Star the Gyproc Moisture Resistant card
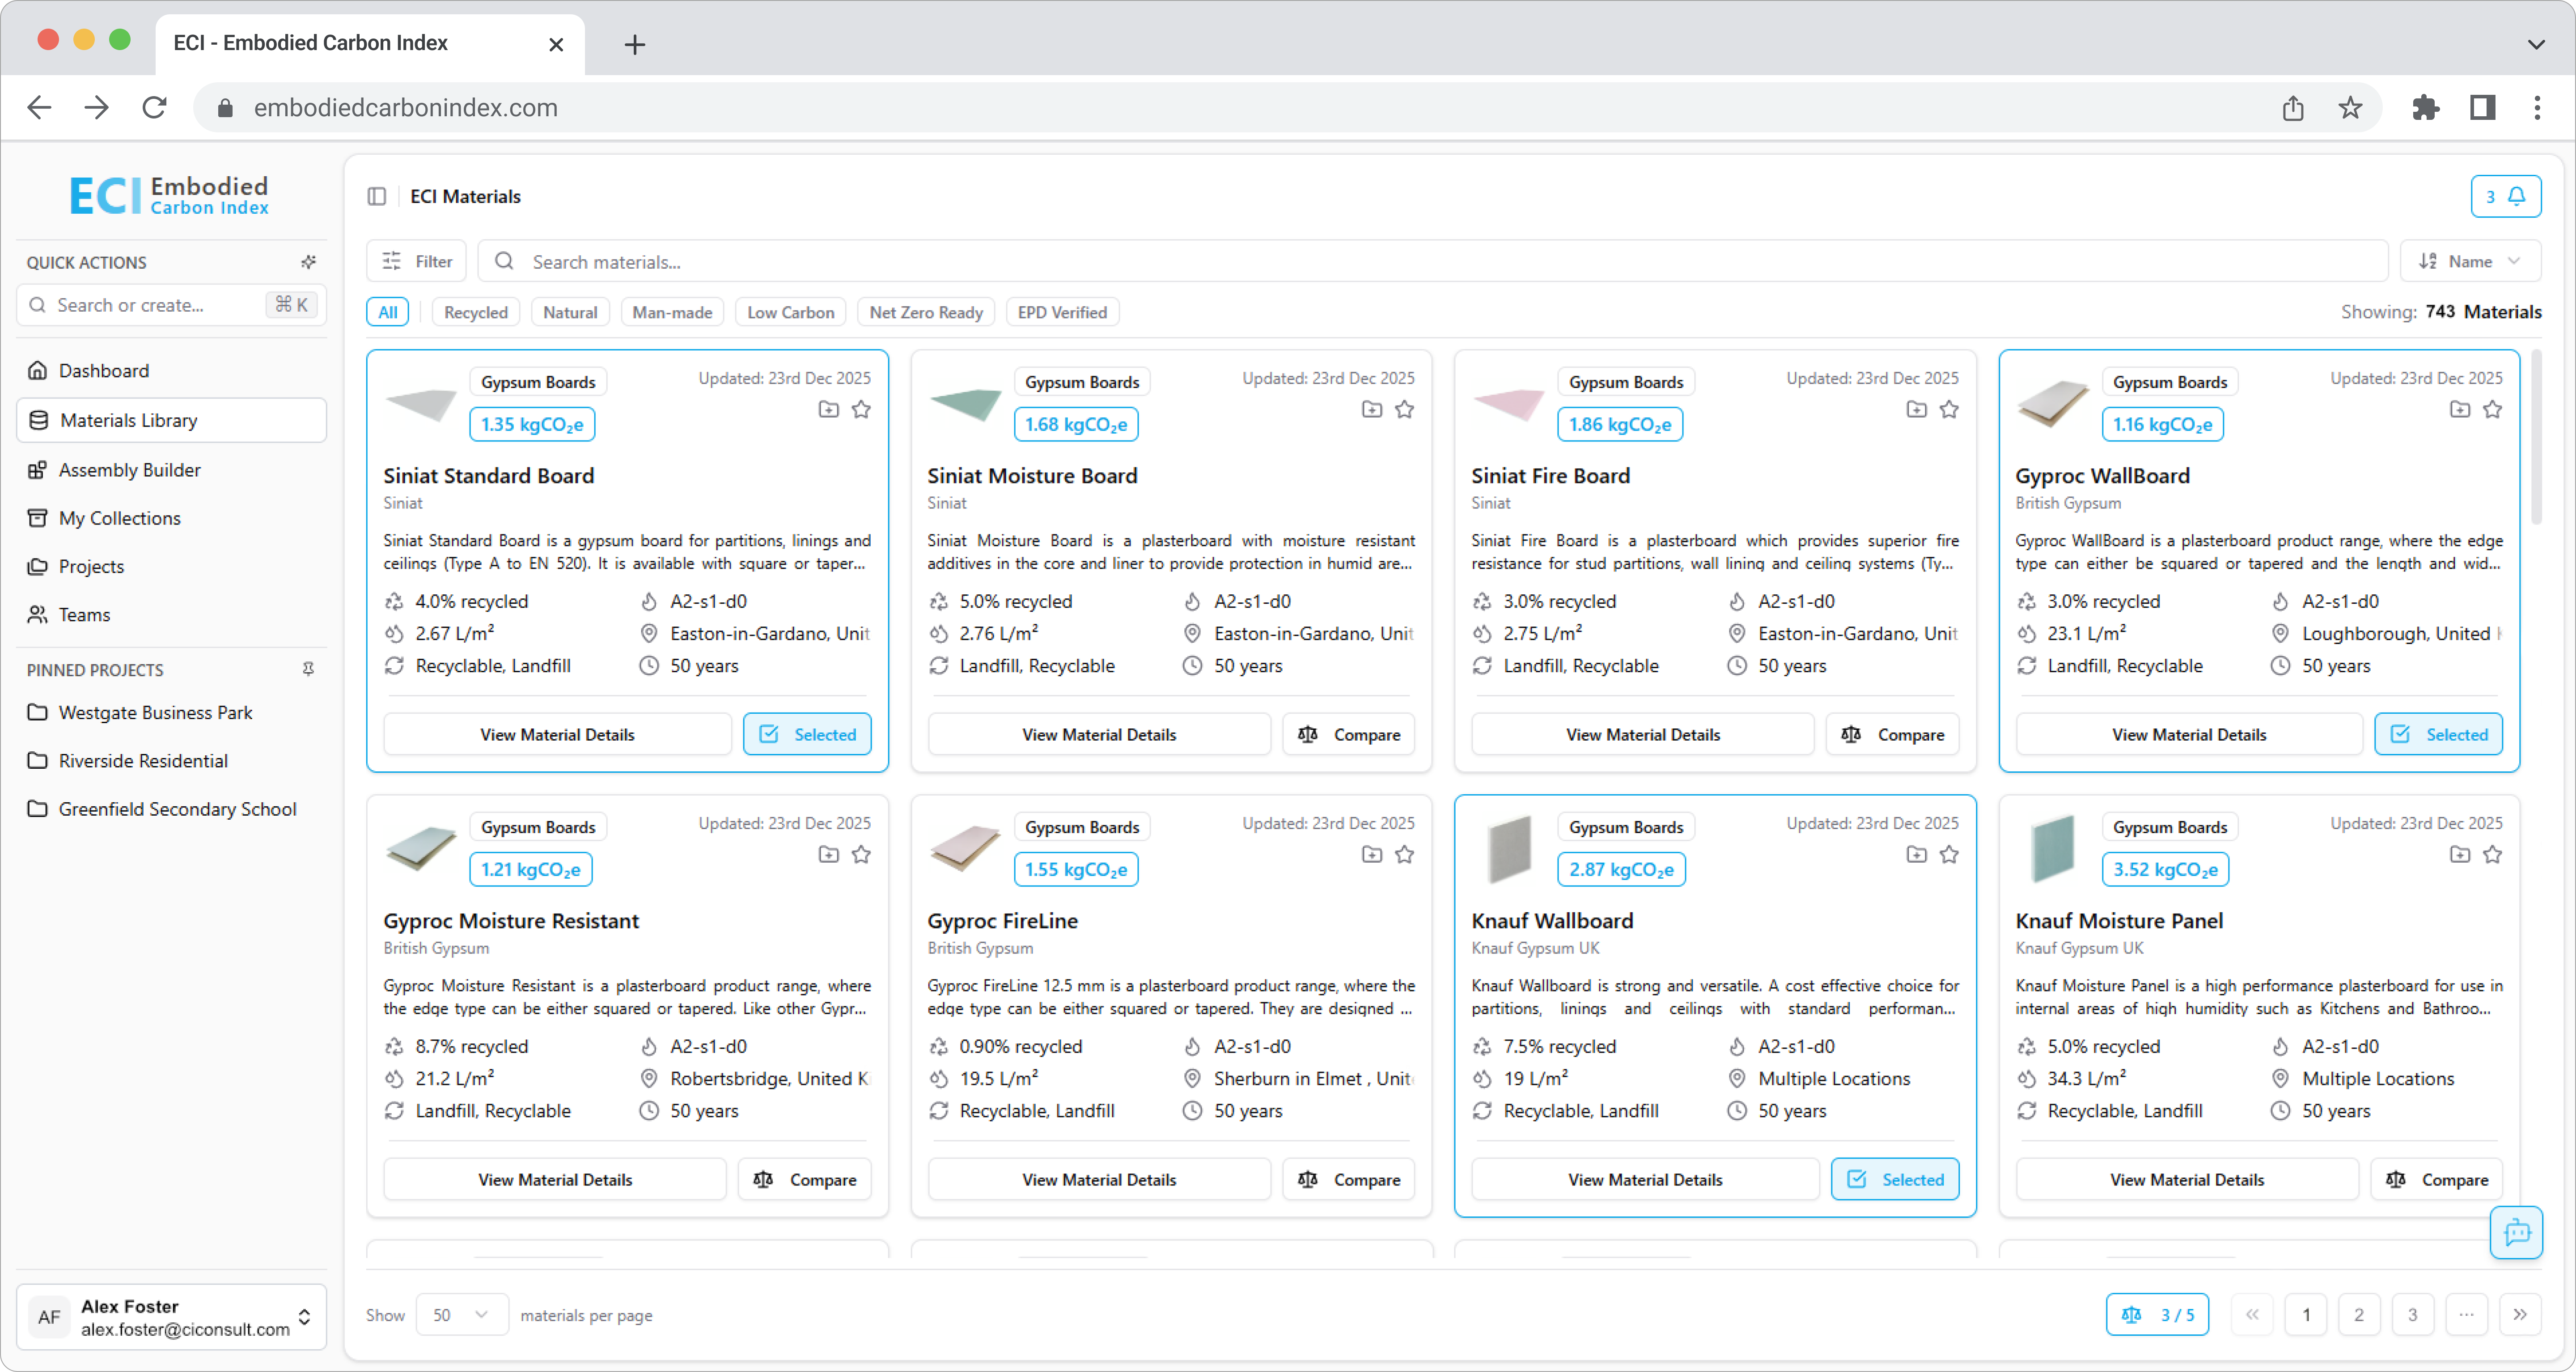 click(x=861, y=854)
